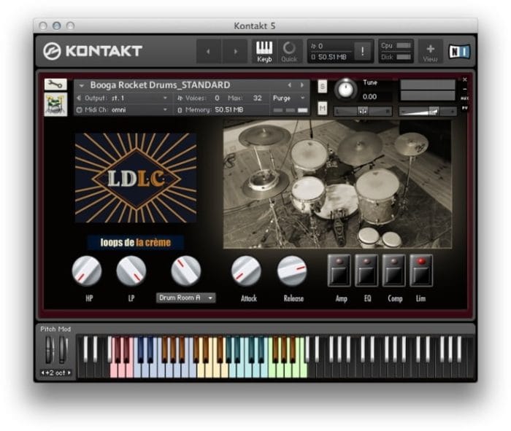Shift keyboard octave down with left arrow
This screenshot has height=431, width=511.
click(x=42, y=373)
